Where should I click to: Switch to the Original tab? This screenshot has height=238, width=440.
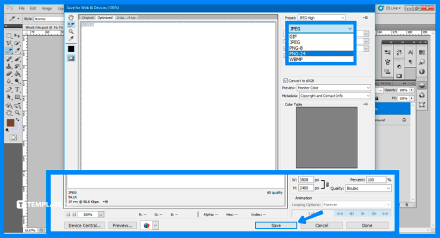(x=88, y=17)
